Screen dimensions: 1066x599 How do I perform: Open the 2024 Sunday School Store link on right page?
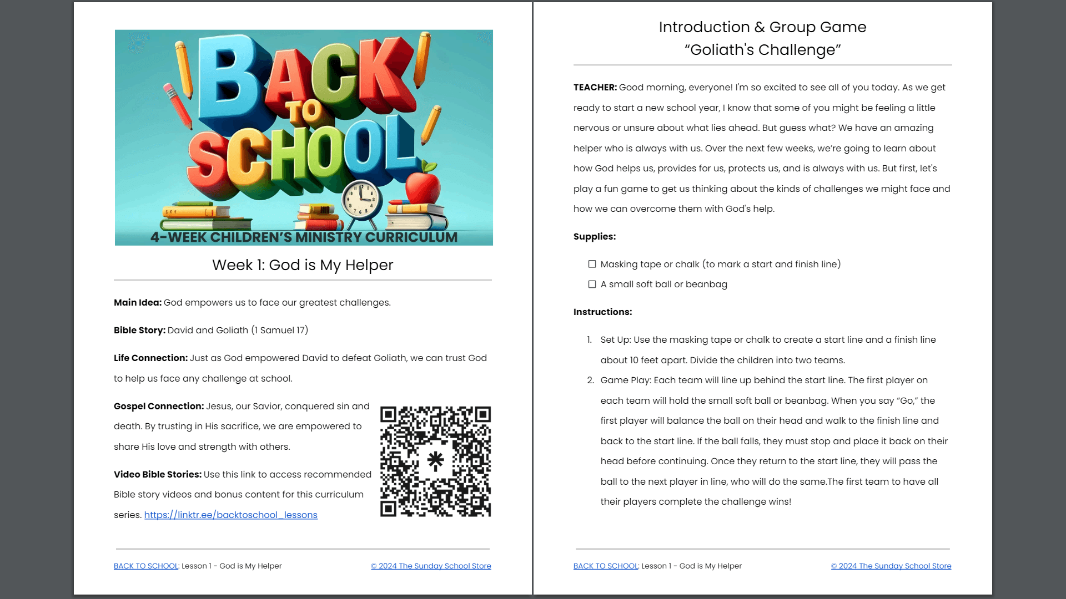tap(891, 566)
